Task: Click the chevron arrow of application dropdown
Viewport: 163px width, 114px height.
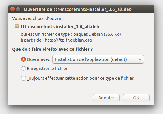Action: (x=140, y=59)
